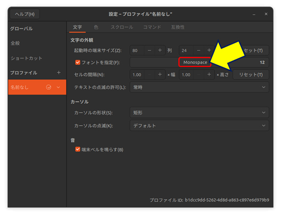The image size is (281, 216).
Task: Decrease terminal rows with minus button
Action: coord(199,50)
